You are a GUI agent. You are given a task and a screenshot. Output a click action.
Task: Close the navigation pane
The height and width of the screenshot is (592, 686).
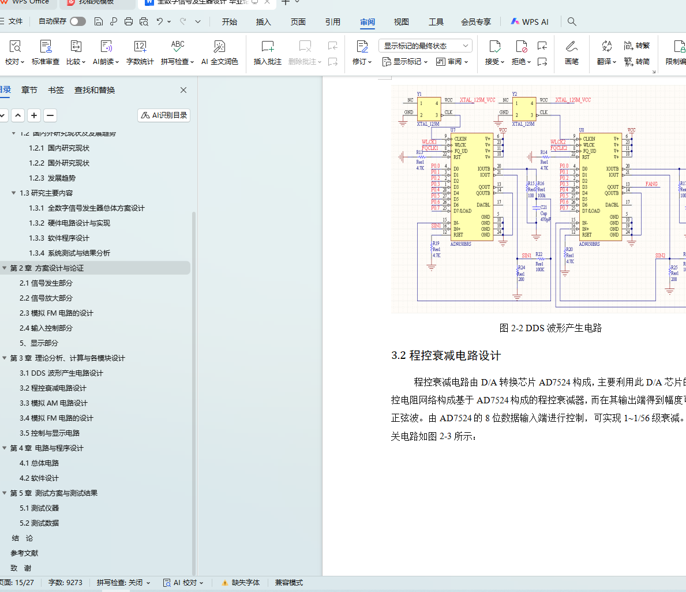183,90
